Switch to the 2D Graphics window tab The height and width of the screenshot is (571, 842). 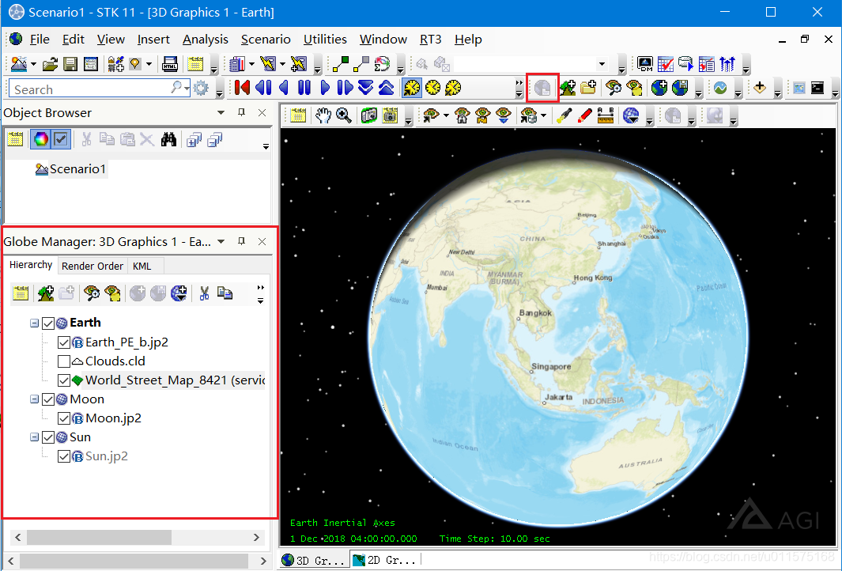385,560
